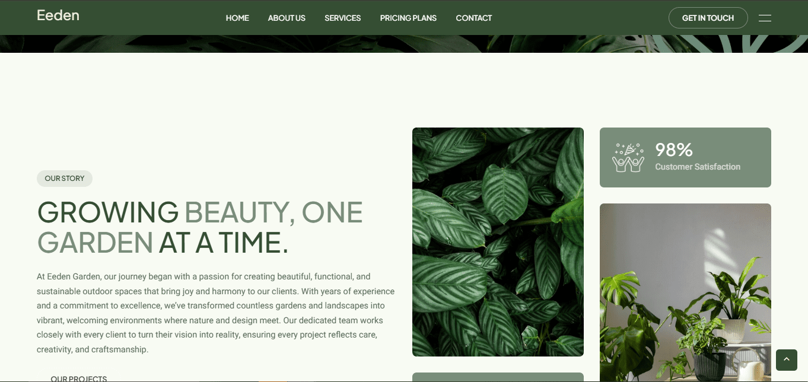Click the Customer Satisfaction label
Screen dimensions: 808x382
pyautogui.click(x=698, y=167)
